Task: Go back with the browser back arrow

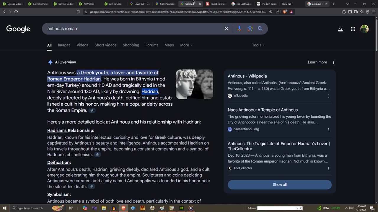Action: point(4,12)
